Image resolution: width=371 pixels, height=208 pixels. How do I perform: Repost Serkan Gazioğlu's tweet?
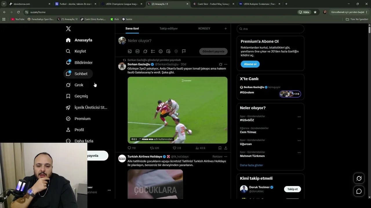tap(154, 148)
